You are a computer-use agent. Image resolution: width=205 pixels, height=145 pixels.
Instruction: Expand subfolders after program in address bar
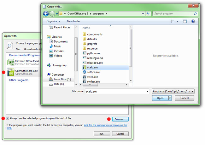tap(106, 14)
